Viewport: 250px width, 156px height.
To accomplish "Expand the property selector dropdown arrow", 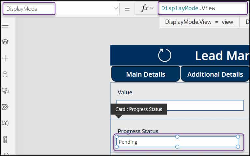I will (116, 8).
